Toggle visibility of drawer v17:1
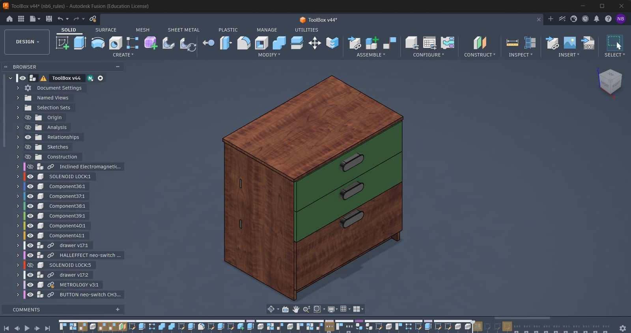 coord(30,245)
